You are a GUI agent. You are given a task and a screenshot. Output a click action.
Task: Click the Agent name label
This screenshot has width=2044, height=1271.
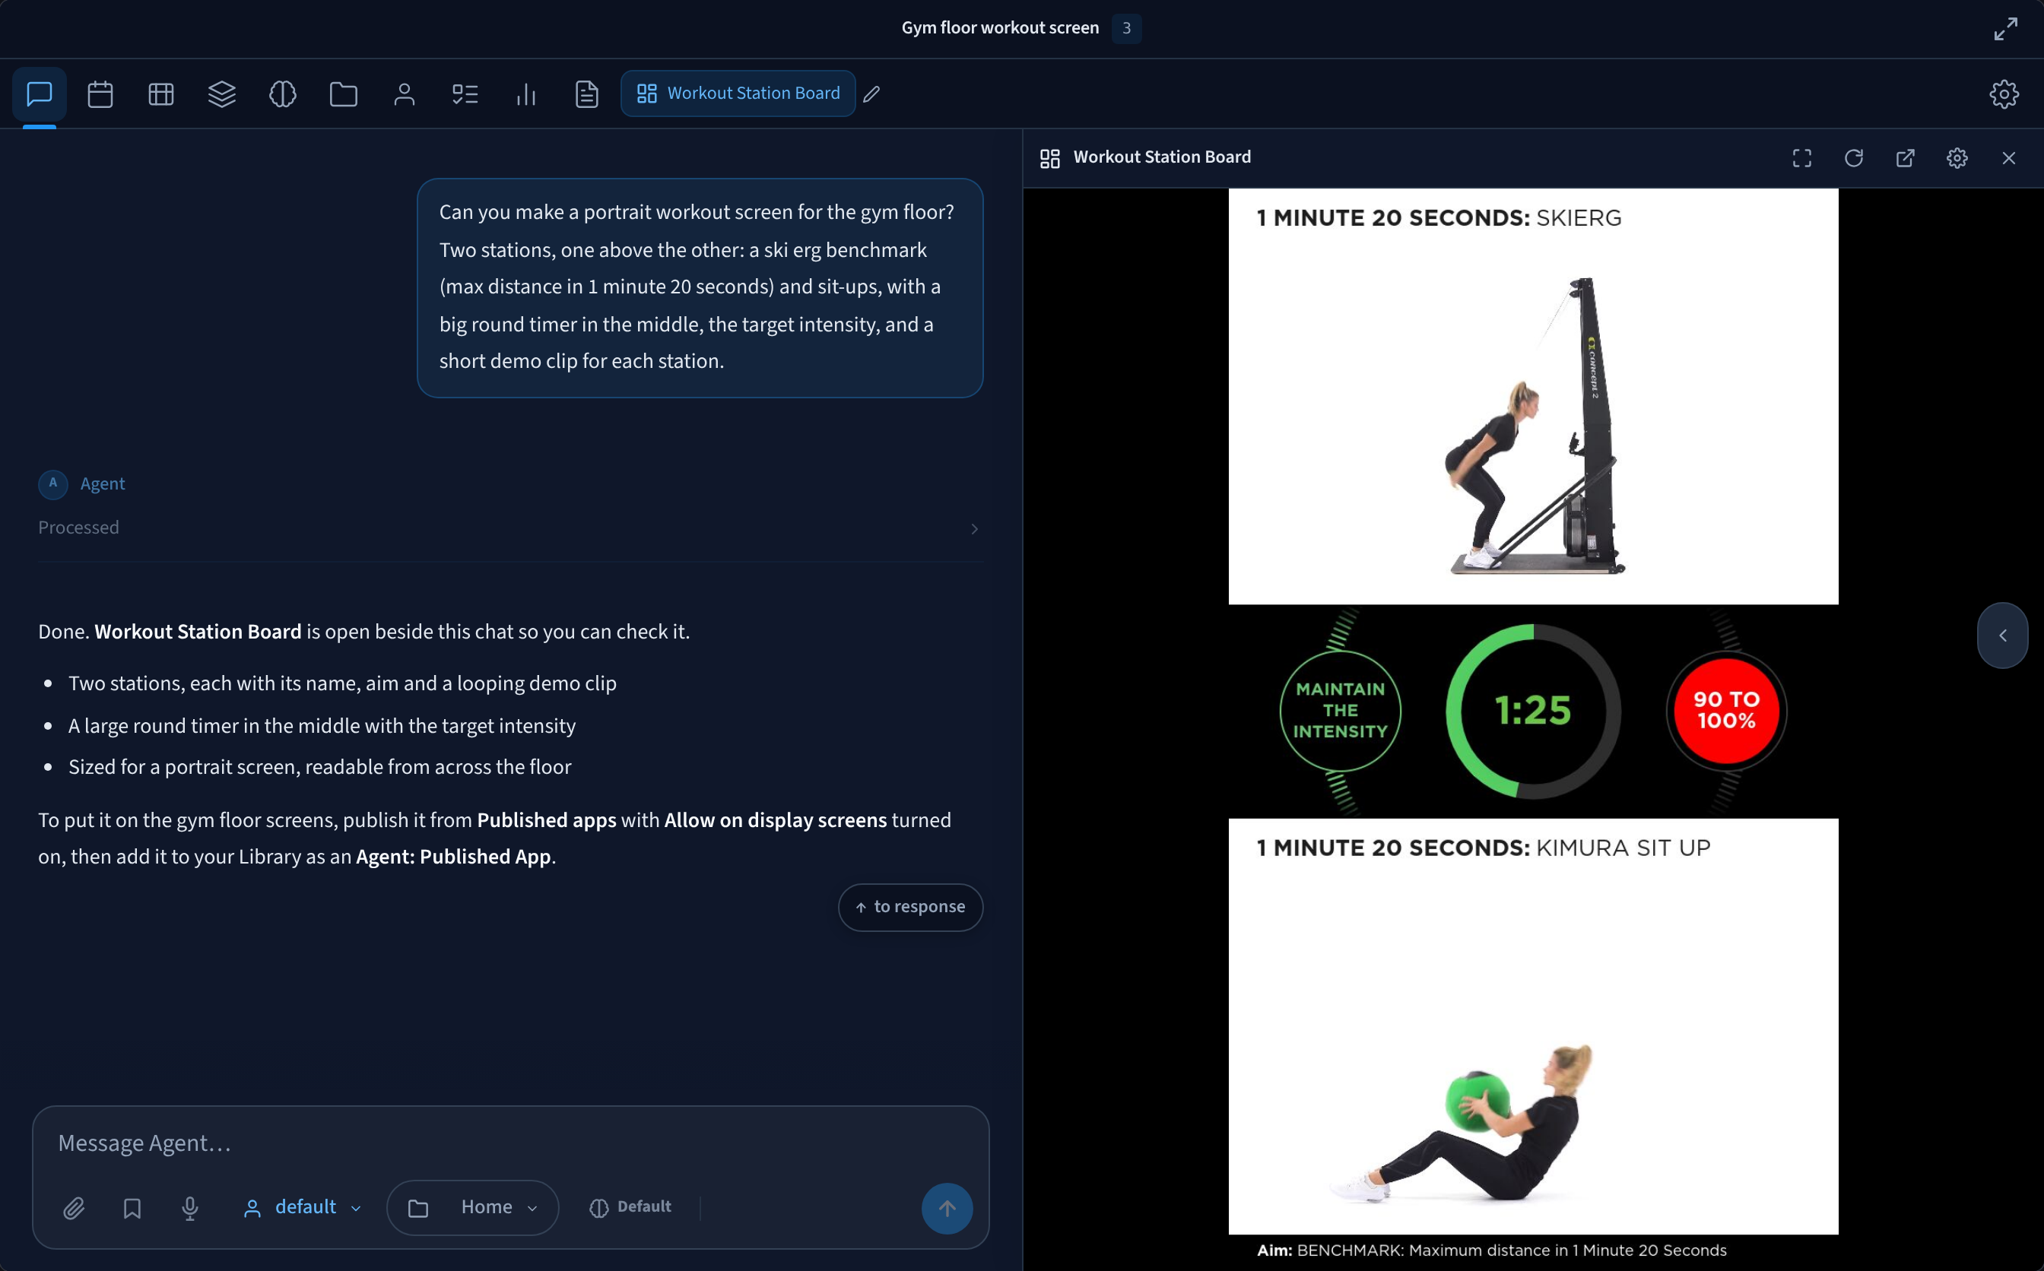coord(103,484)
